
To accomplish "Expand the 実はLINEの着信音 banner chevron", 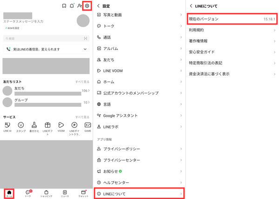I will (x=85, y=49).
